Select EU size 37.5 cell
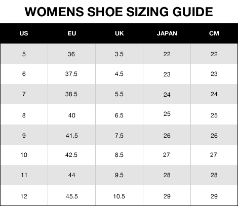The width and height of the screenshot is (238, 206). point(71,74)
